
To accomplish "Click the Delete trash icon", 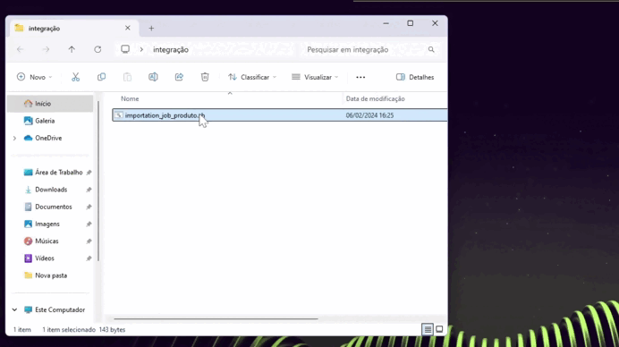I will point(205,77).
